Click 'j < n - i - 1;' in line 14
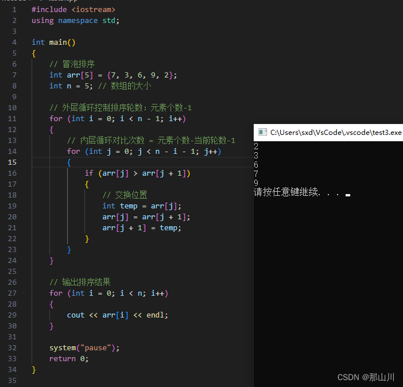403x387 pixels. pyautogui.click(x=168, y=152)
